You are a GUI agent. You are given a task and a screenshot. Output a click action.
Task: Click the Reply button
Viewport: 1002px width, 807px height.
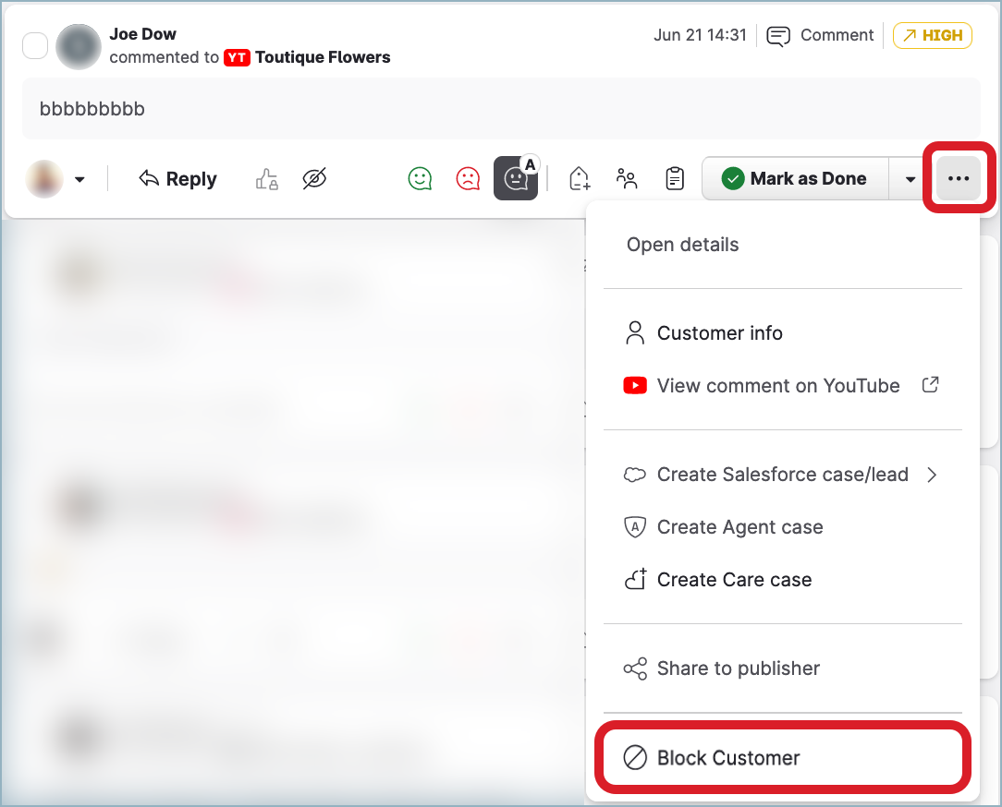point(177,179)
